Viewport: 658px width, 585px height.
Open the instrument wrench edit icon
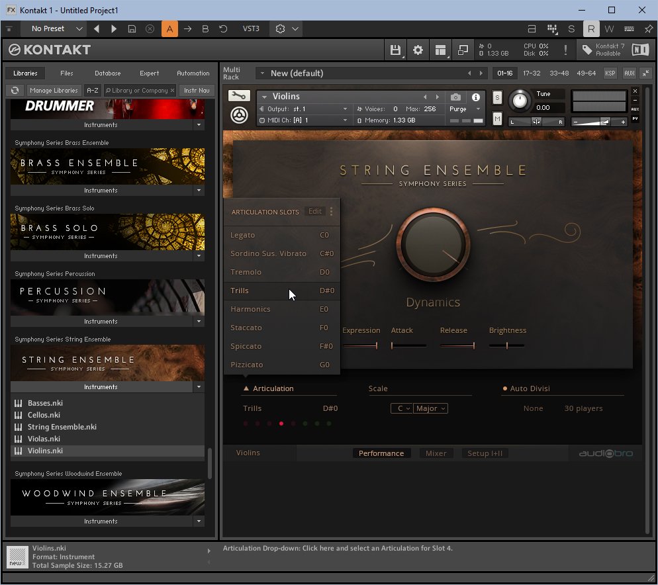[x=239, y=96]
